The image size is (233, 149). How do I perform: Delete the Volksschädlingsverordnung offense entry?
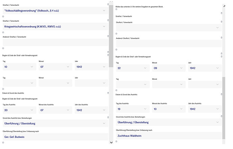click(x=108, y=4)
